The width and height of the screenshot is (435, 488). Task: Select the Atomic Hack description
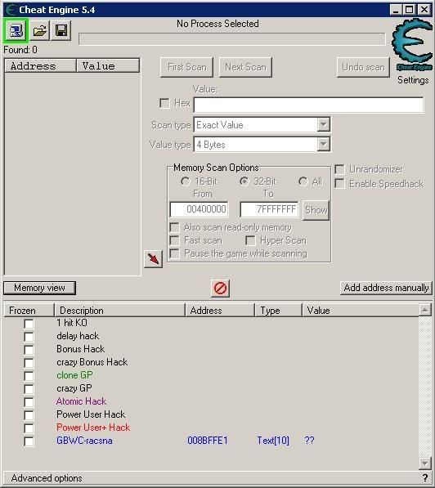pyautogui.click(x=81, y=401)
